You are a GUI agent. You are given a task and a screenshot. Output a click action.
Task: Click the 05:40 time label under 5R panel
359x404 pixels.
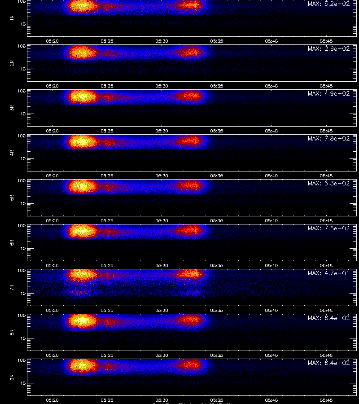(x=271, y=220)
